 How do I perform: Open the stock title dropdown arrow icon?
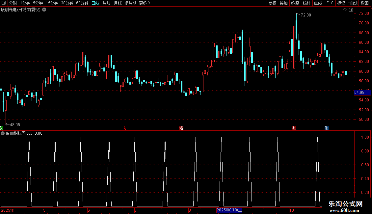click(x=44, y=10)
